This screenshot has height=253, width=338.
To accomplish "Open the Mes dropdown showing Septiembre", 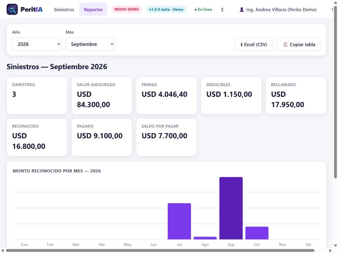I will point(90,44).
